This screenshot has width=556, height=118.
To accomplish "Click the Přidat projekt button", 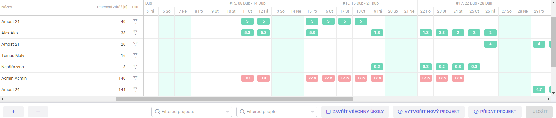I will point(495,112).
